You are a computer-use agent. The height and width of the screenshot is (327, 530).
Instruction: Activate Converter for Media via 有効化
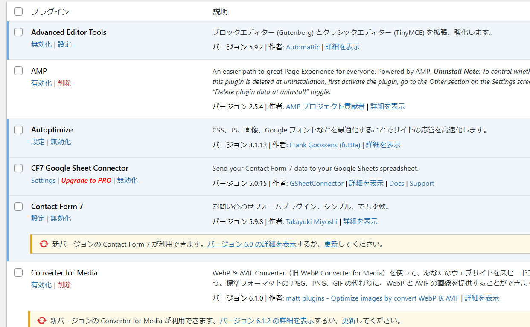41,285
